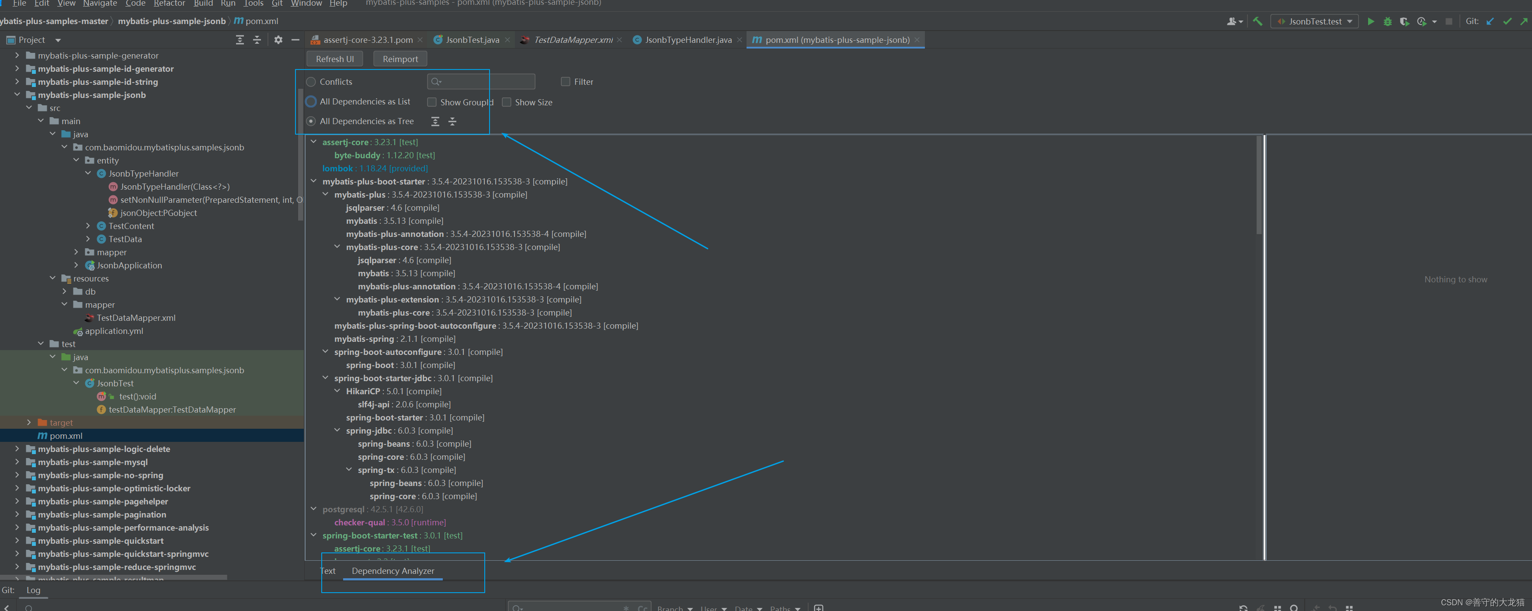Viewport: 1532px width, 611px height.
Task: Click Project panel collapse all icon
Action: coord(257,40)
